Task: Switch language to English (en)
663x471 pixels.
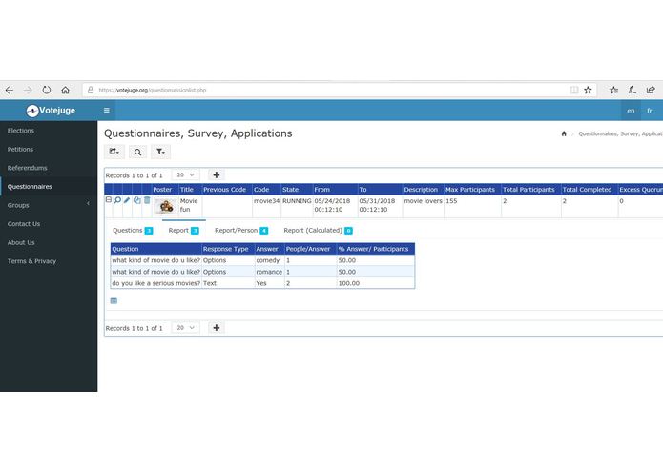Action: pyautogui.click(x=631, y=111)
